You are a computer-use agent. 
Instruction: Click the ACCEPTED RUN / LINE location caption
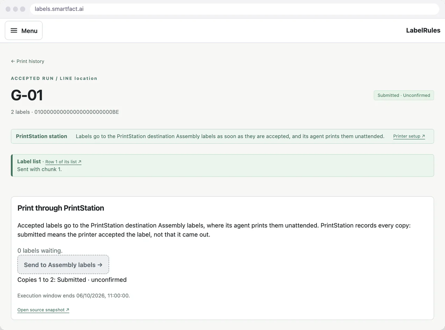click(x=54, y=79)
